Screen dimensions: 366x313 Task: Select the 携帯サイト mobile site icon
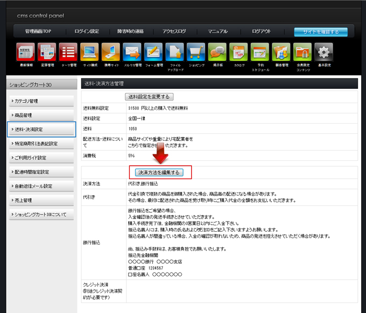pyautogui.click(x=111, y=52)
